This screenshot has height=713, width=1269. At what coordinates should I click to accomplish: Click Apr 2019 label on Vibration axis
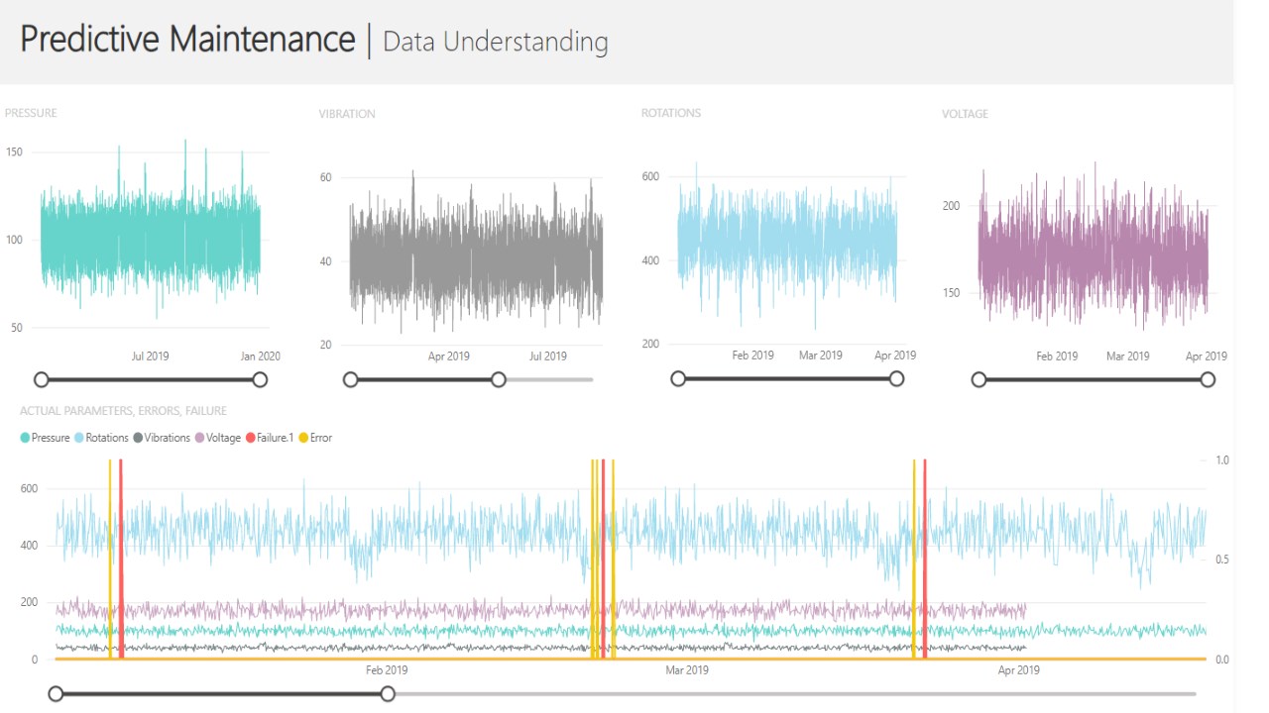(449, 356)
